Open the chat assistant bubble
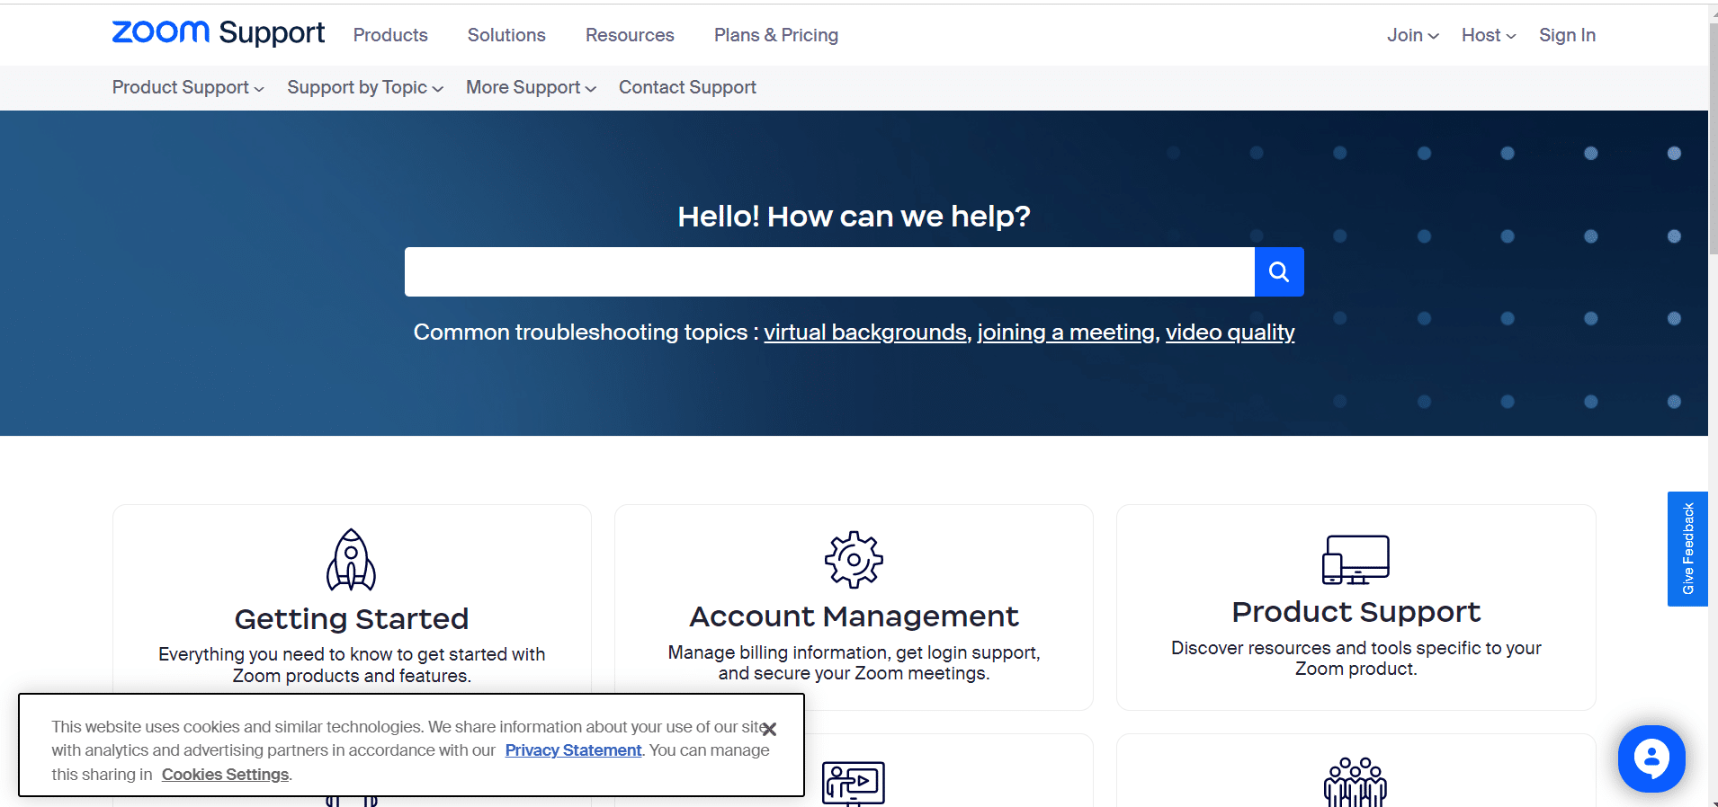Screen dimensions: 1718x807 click(x=1651, y=758)
